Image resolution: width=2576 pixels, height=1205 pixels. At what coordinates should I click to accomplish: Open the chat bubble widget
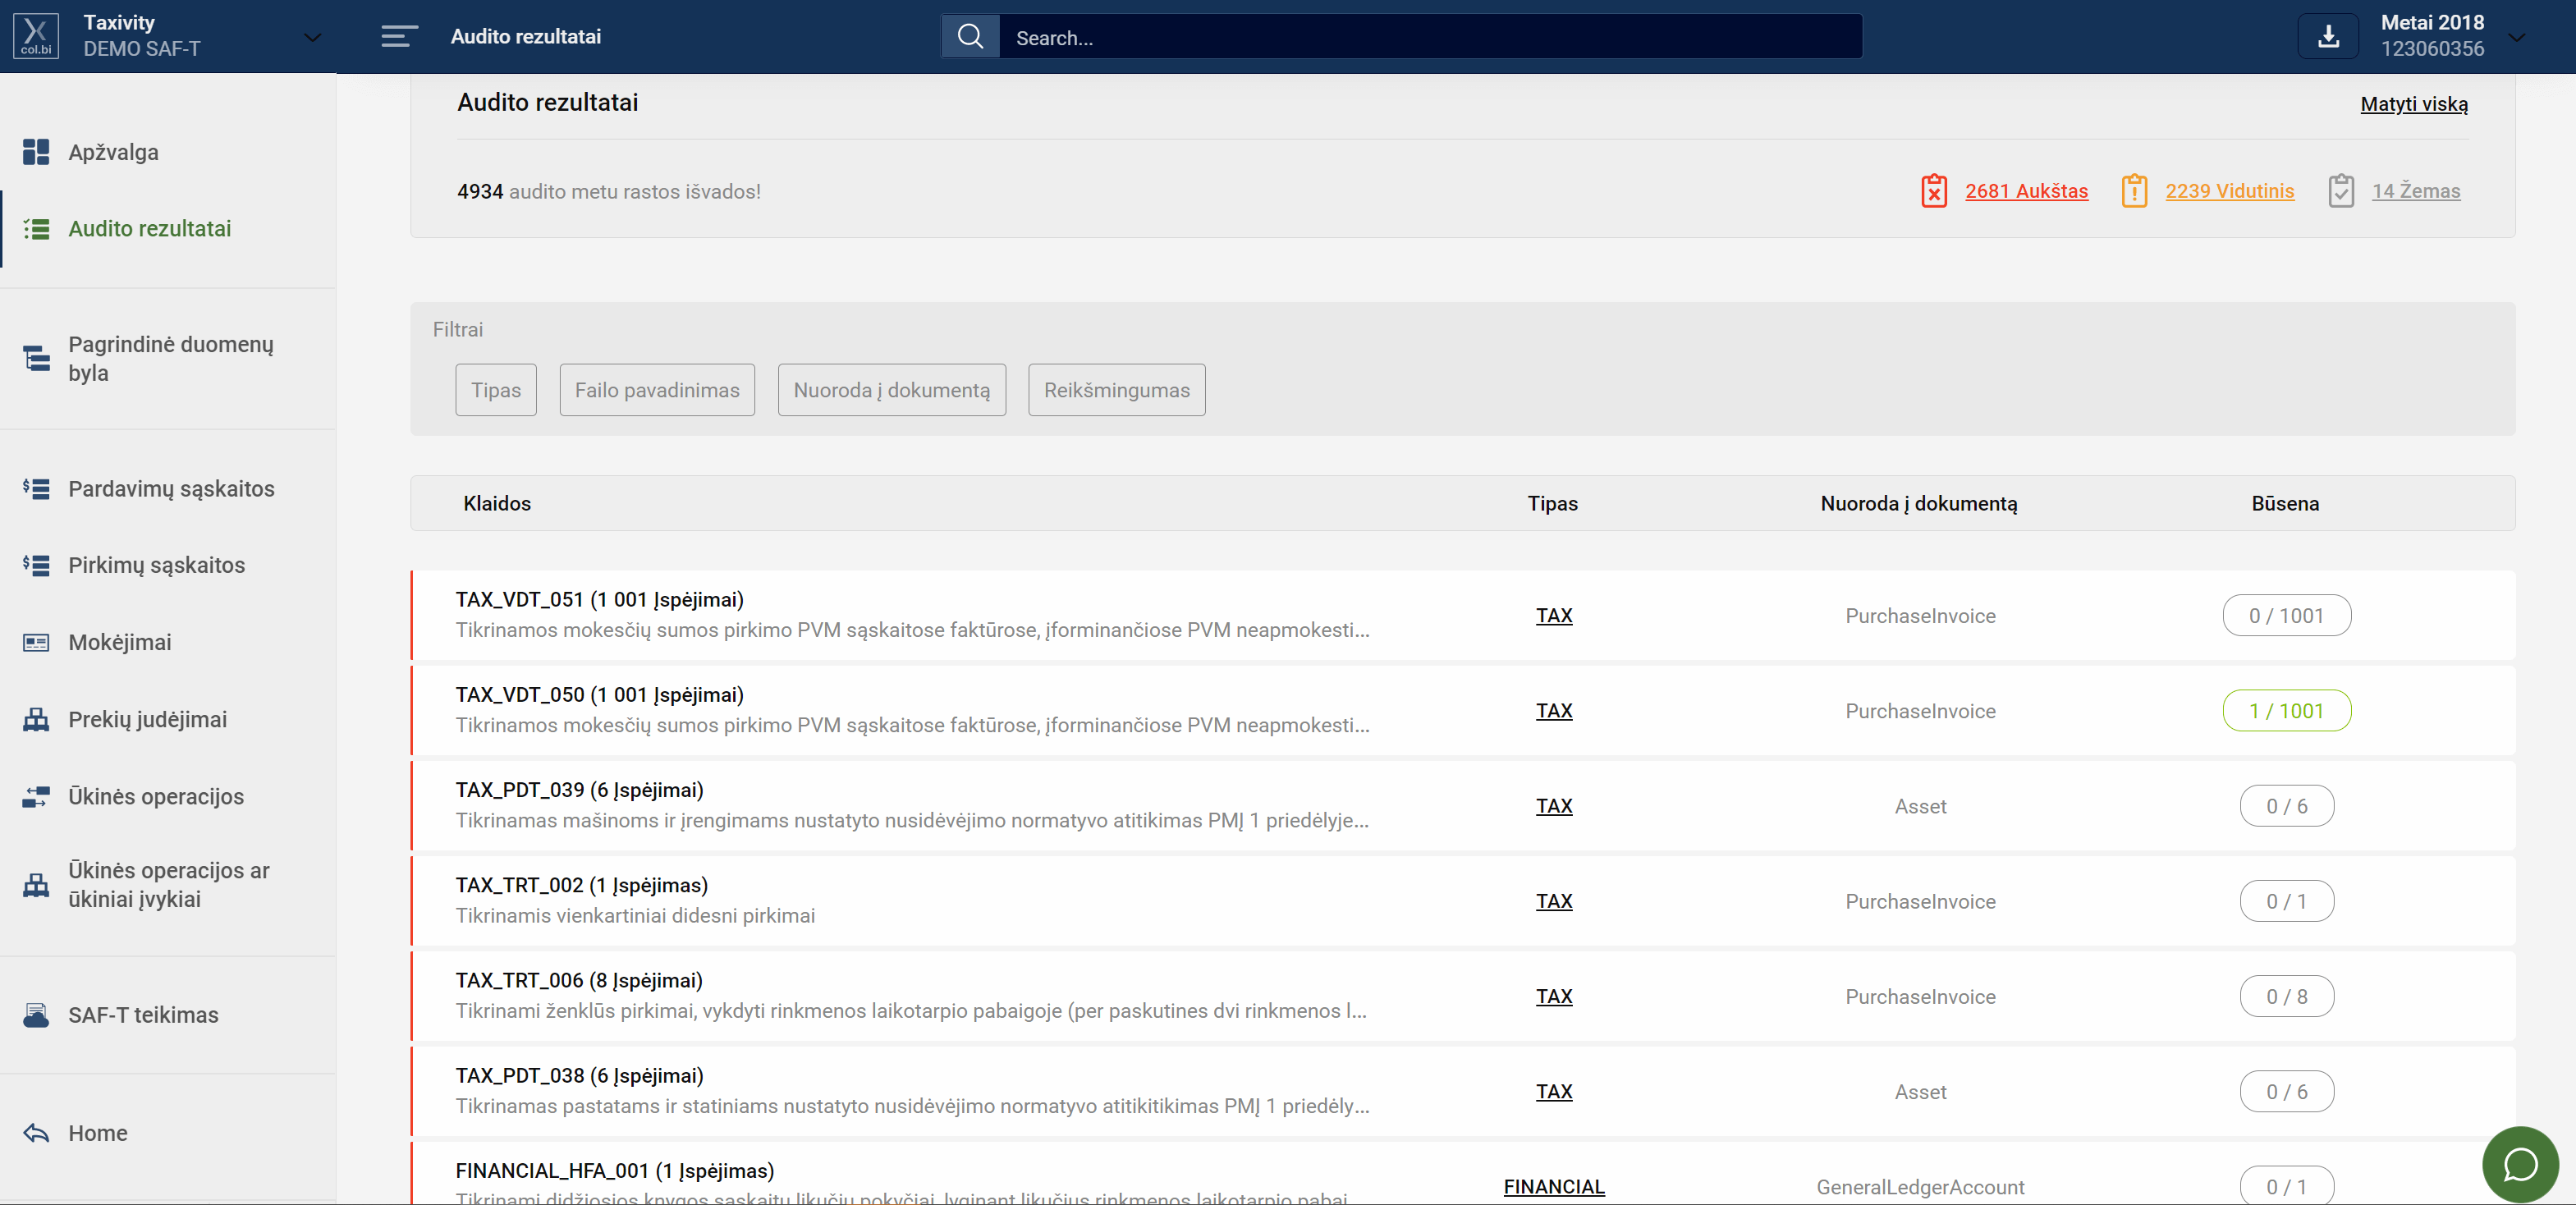point(2520,1164)
